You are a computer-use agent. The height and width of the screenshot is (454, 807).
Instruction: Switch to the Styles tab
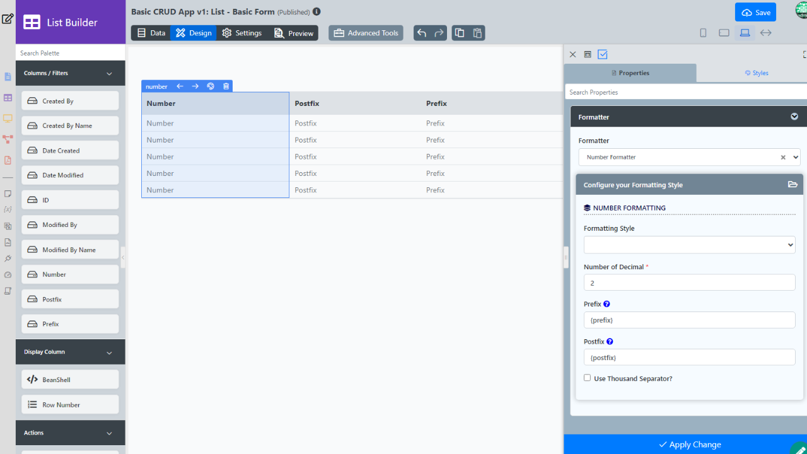(756, 73)
